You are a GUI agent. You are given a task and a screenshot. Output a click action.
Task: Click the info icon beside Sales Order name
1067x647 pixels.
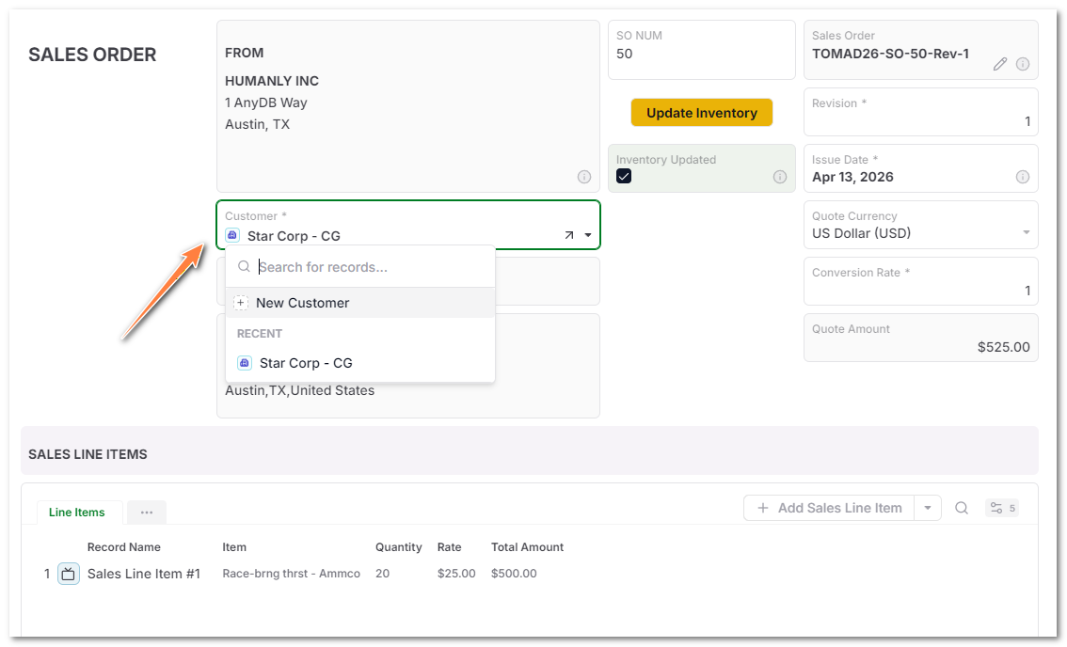(1023, 64)
